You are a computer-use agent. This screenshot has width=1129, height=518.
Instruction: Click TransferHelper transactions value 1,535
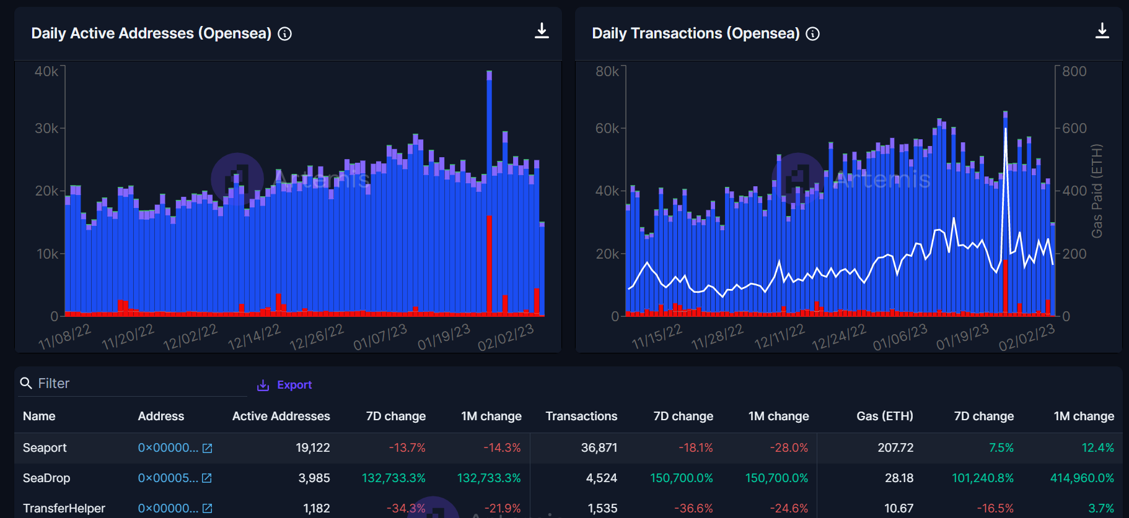[x=603, y=508]
